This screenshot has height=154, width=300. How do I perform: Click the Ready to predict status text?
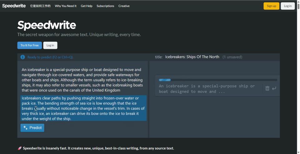coord(51,57)
